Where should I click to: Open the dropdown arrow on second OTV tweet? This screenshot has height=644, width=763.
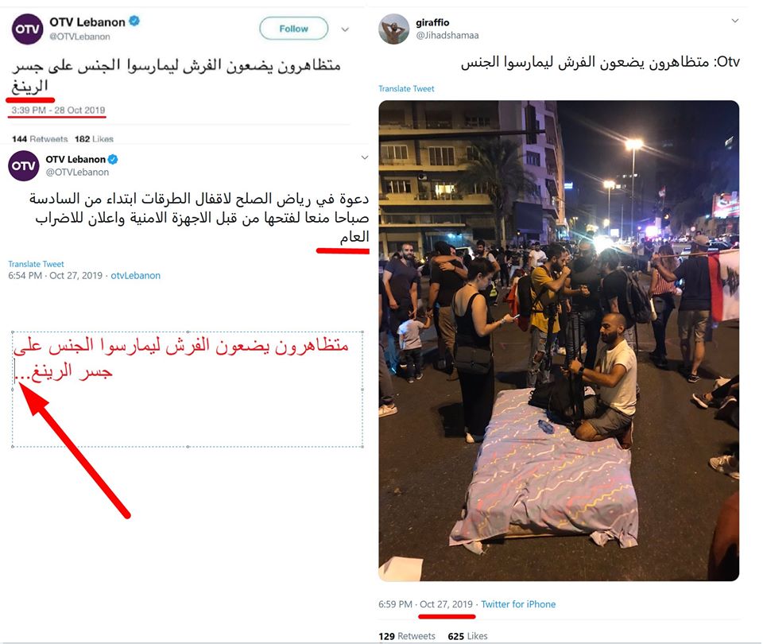pos(365,157)
